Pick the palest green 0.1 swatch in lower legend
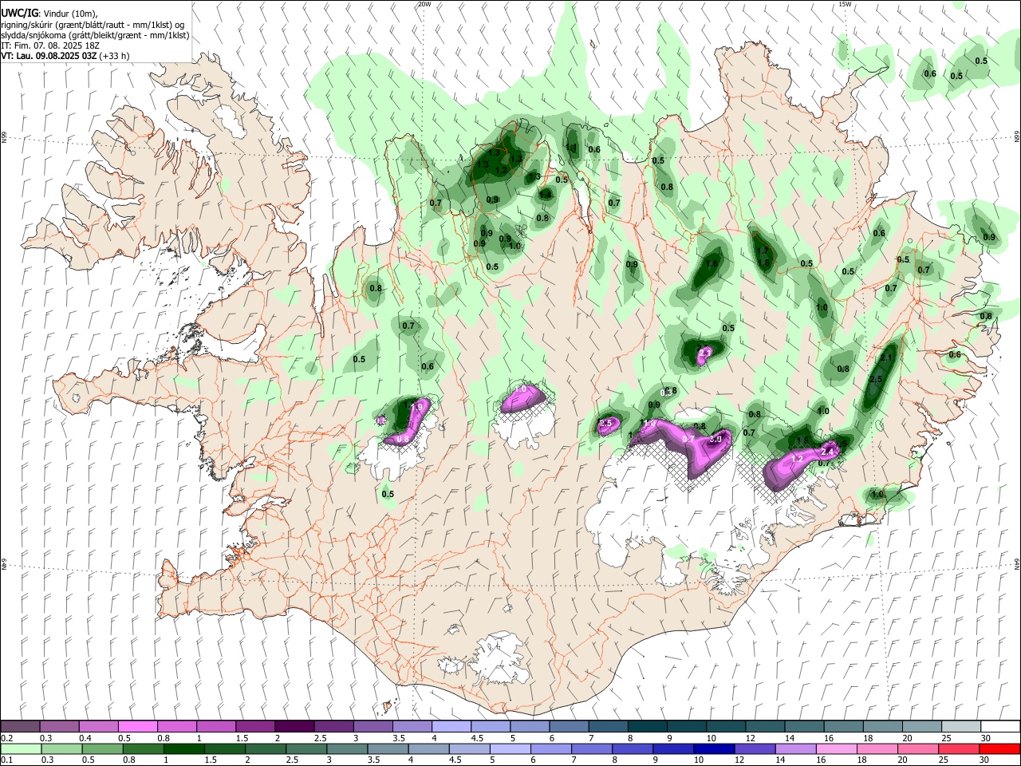1021x766 pixels. coord(22,748)
